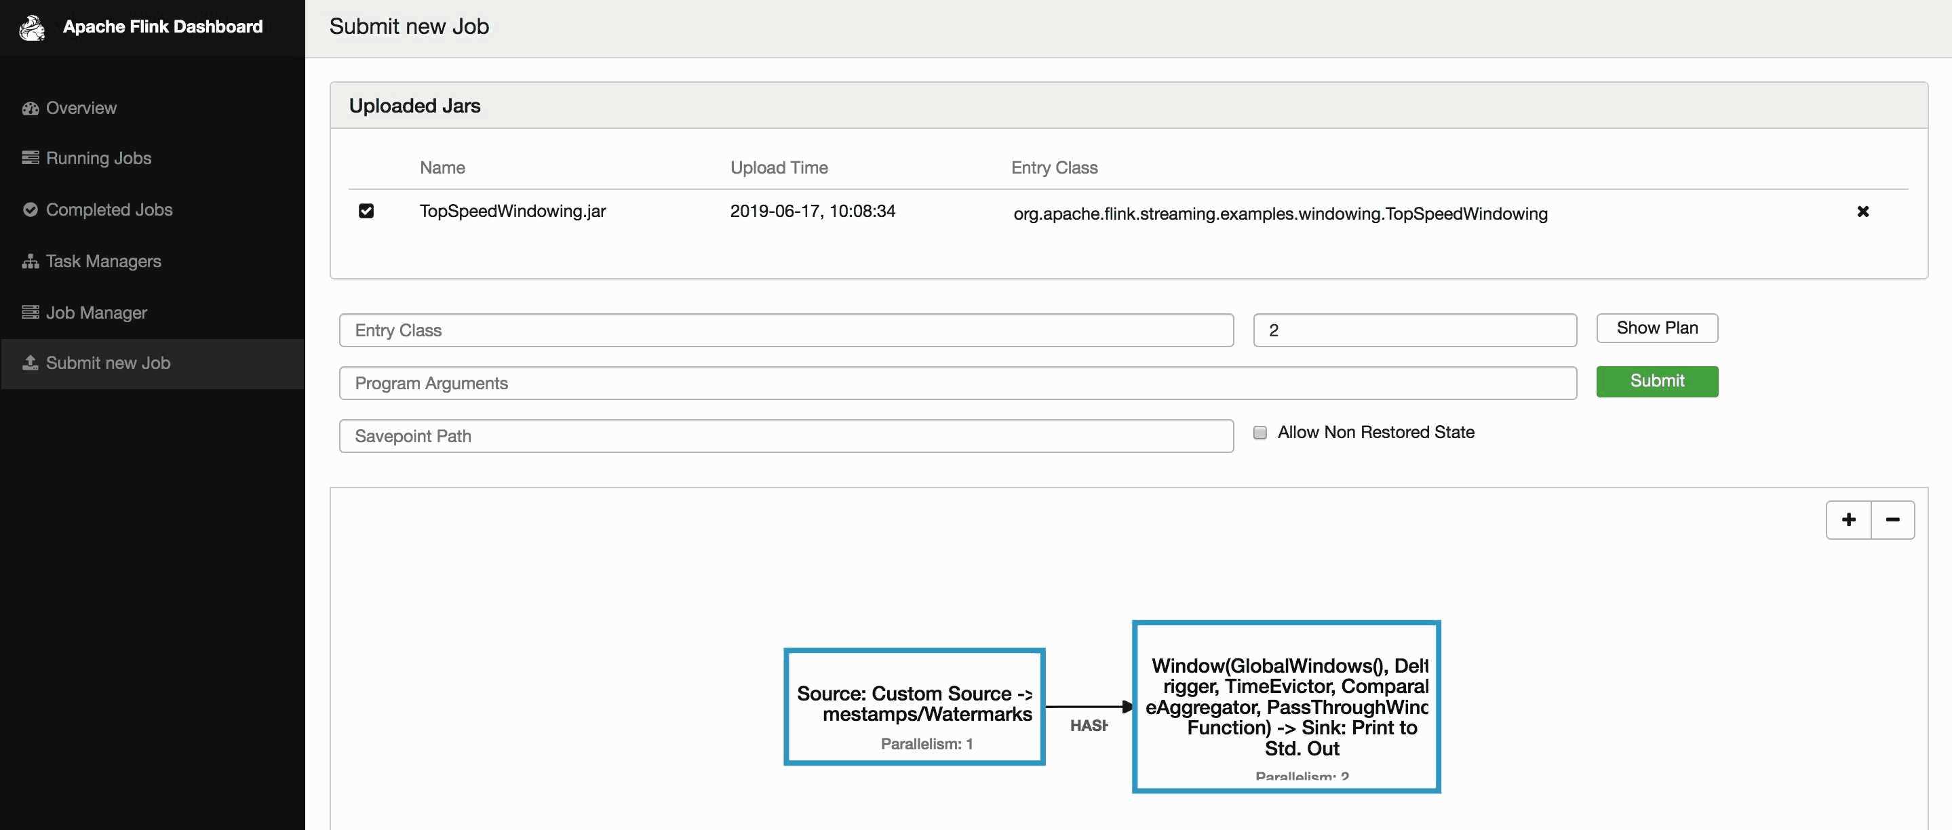Click the green Submit button
The image size is (1952, 830).
click(1657, 381)
